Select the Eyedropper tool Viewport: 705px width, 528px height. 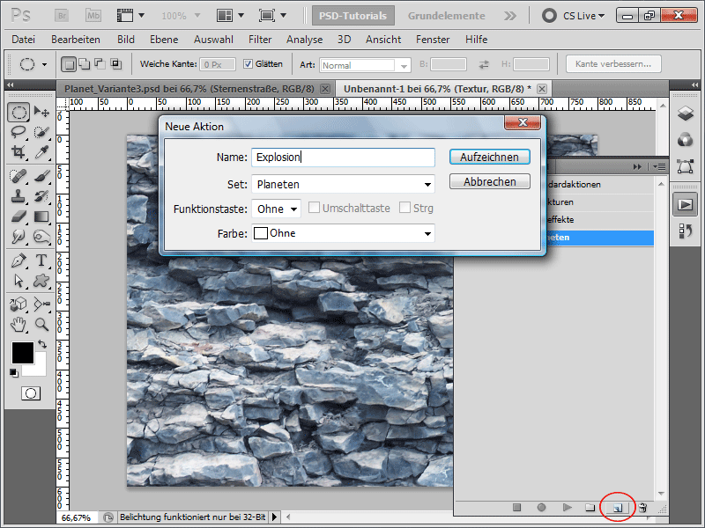click(41, 152)
